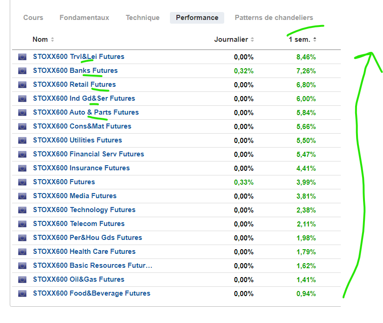
Task: Switch to the Cours tab
Action: 33,18
